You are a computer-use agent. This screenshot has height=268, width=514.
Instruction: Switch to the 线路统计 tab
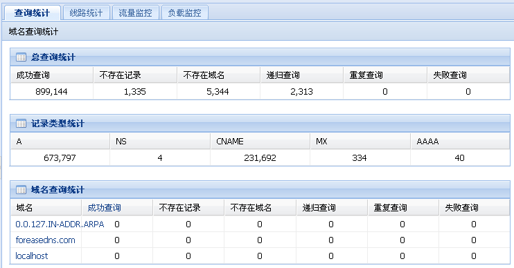click(x=86, y=12)
